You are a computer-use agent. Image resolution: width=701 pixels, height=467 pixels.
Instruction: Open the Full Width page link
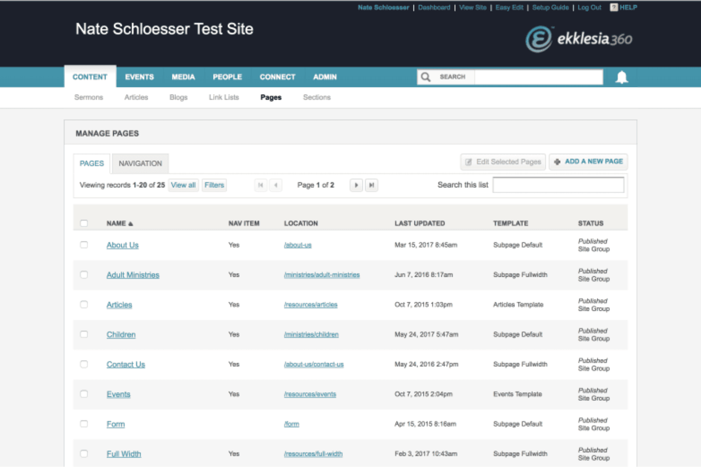click(x=124, y=454)
